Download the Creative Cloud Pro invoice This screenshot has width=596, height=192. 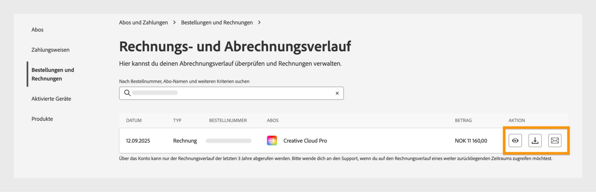point(535,141)
